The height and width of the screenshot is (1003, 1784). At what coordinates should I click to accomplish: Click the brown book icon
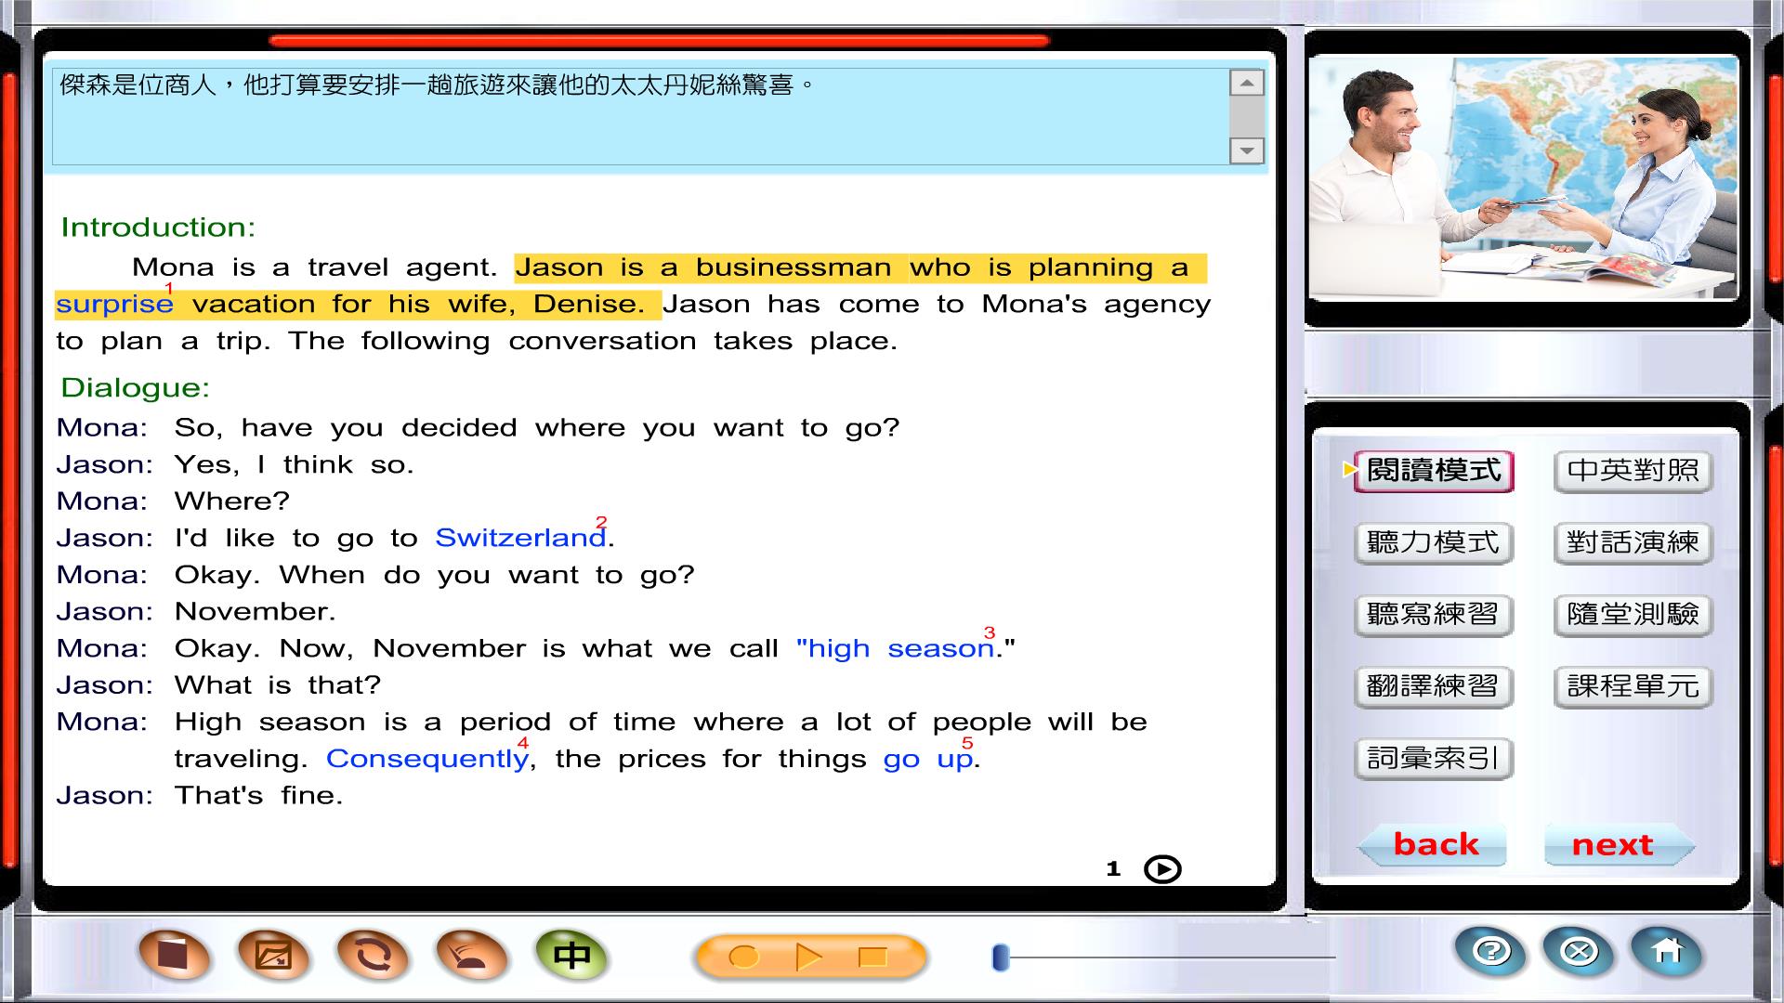(x=174, y=955)
